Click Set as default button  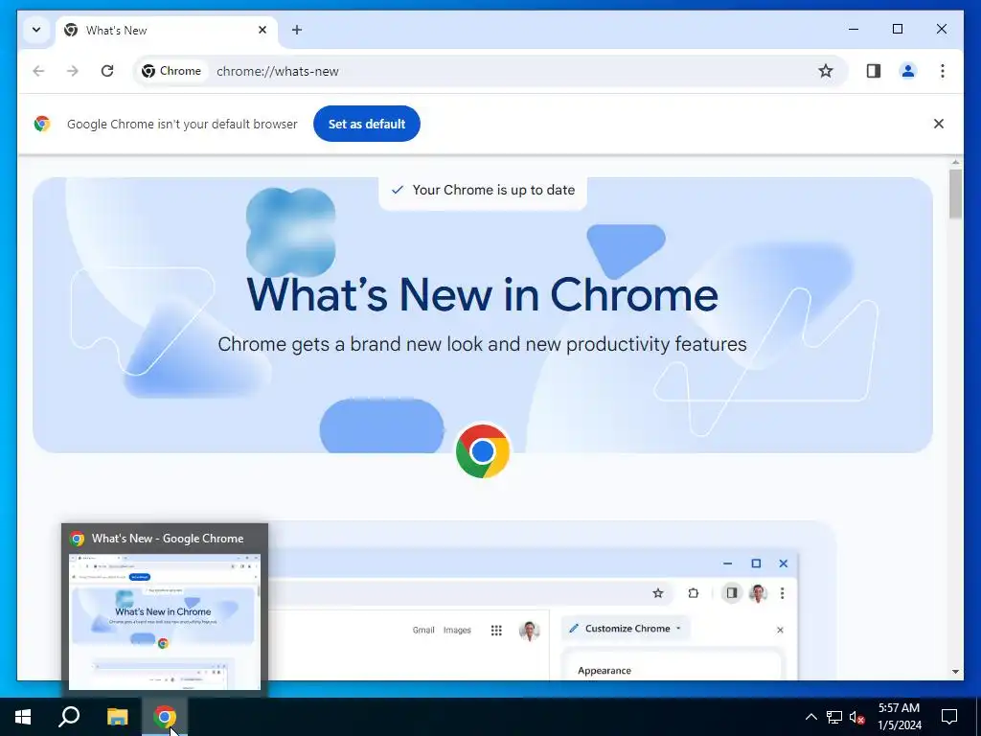click(367, 124)
